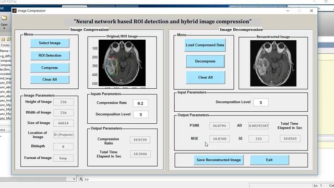Click decompression-side Decomposition Level field
The image size is (334, 188).
(261, 102)
